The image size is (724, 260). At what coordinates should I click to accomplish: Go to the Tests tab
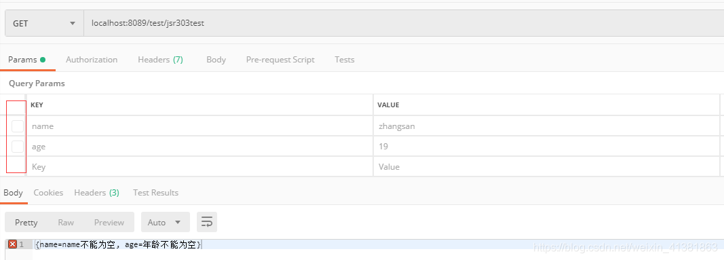345,60
